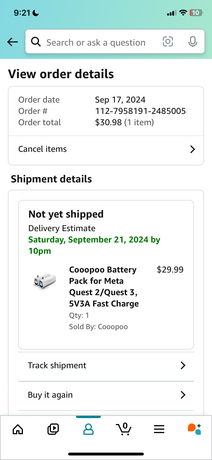The image size is (212, 460).
Task: Tap the microphone voice search icon
Action: point(192,42)
